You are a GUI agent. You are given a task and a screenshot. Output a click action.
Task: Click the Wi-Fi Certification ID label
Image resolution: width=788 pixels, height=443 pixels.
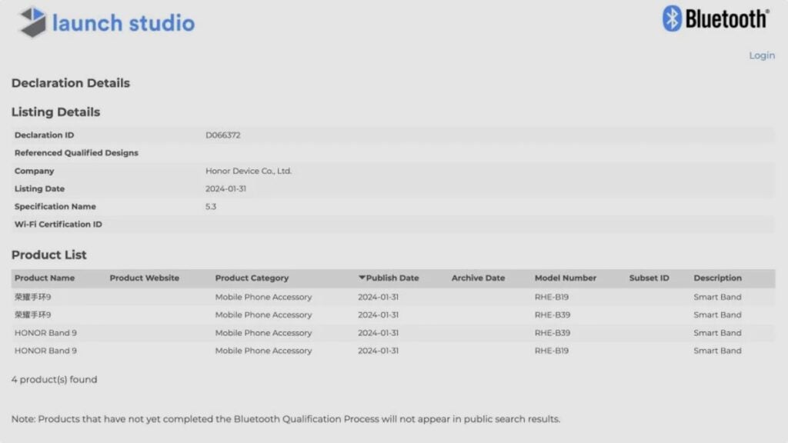(58, 225)
